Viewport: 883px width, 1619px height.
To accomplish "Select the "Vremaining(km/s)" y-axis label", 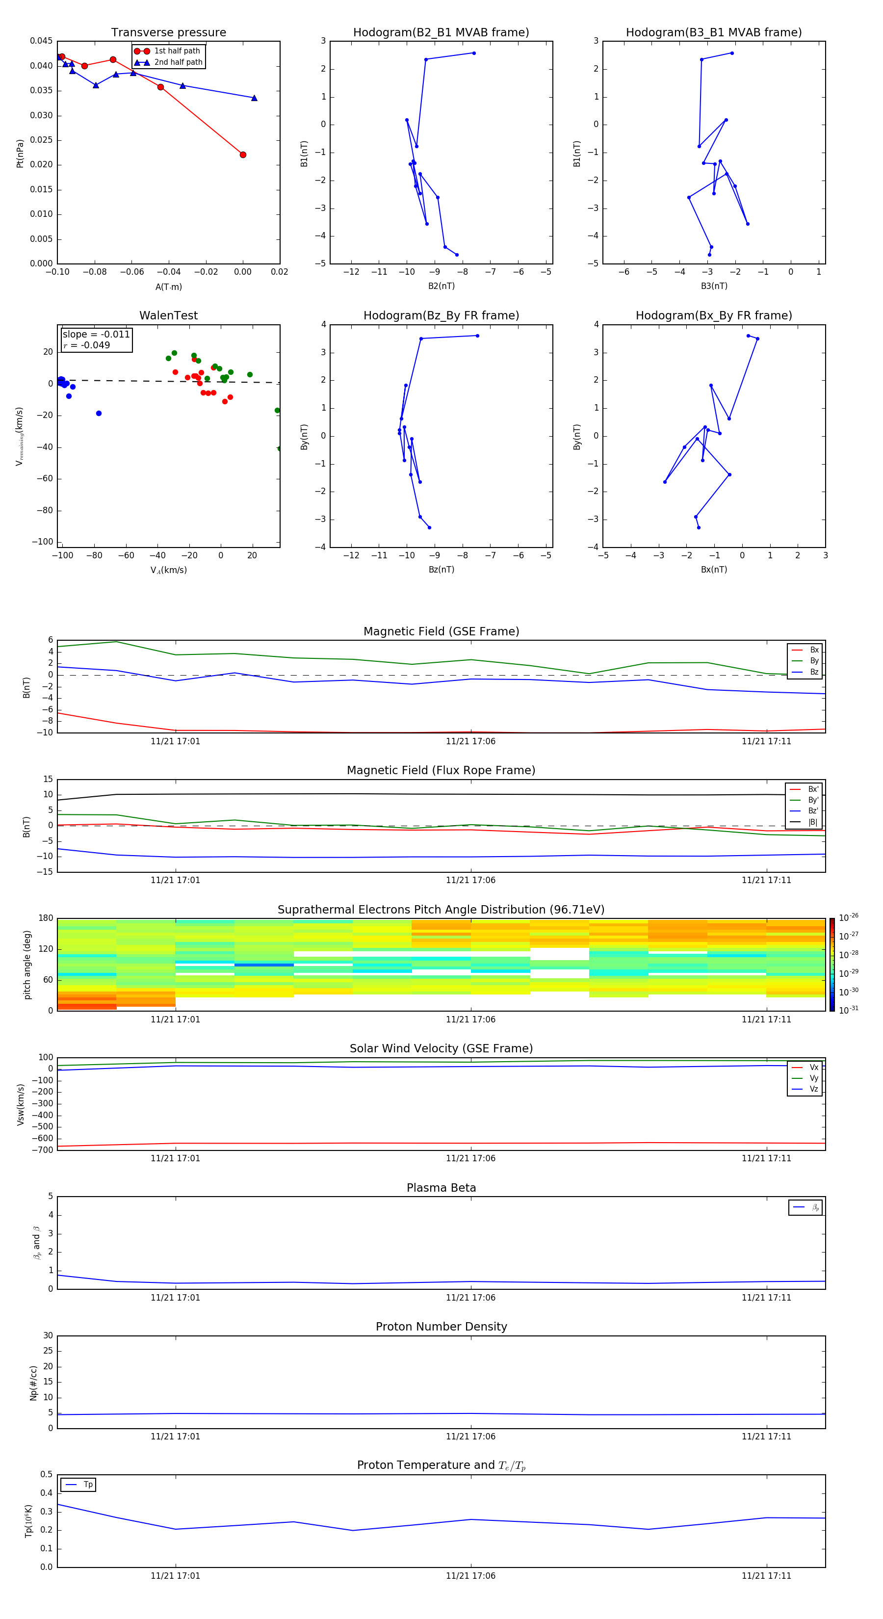I will 20,436.
